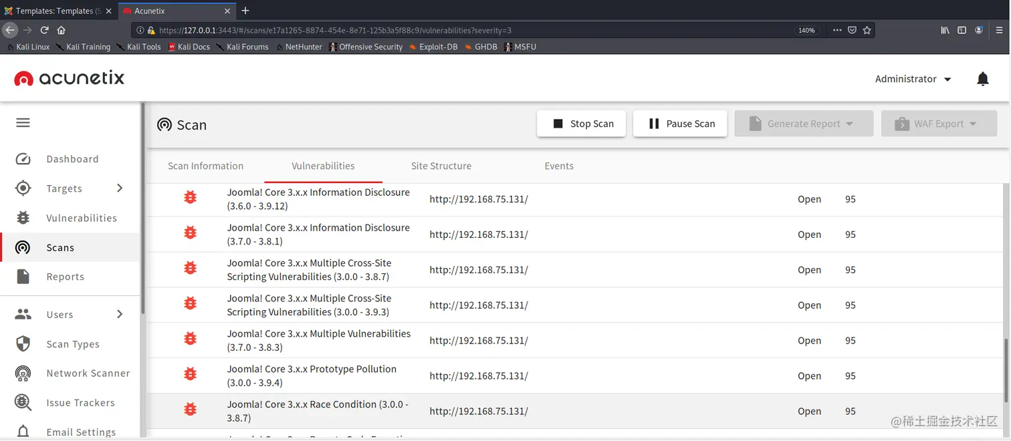Go back using the browser back arrow
Viewport: 1011px width, 441px height.
click(x=10, y=30)
